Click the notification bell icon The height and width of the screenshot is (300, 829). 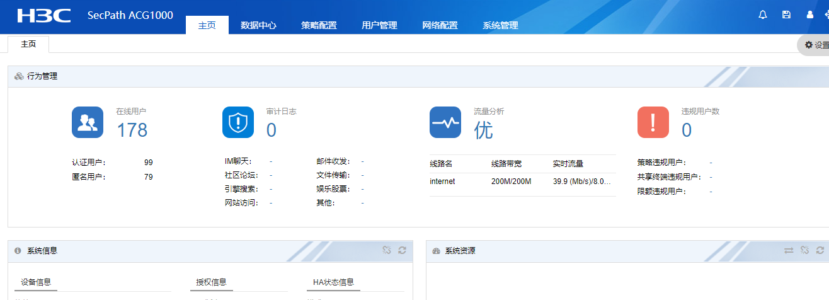pyautogui.click(x=763, y=15)
